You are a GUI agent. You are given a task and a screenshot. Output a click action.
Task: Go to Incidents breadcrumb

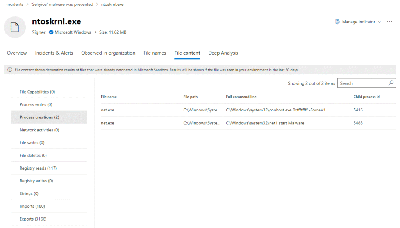(x=15, y=4)
